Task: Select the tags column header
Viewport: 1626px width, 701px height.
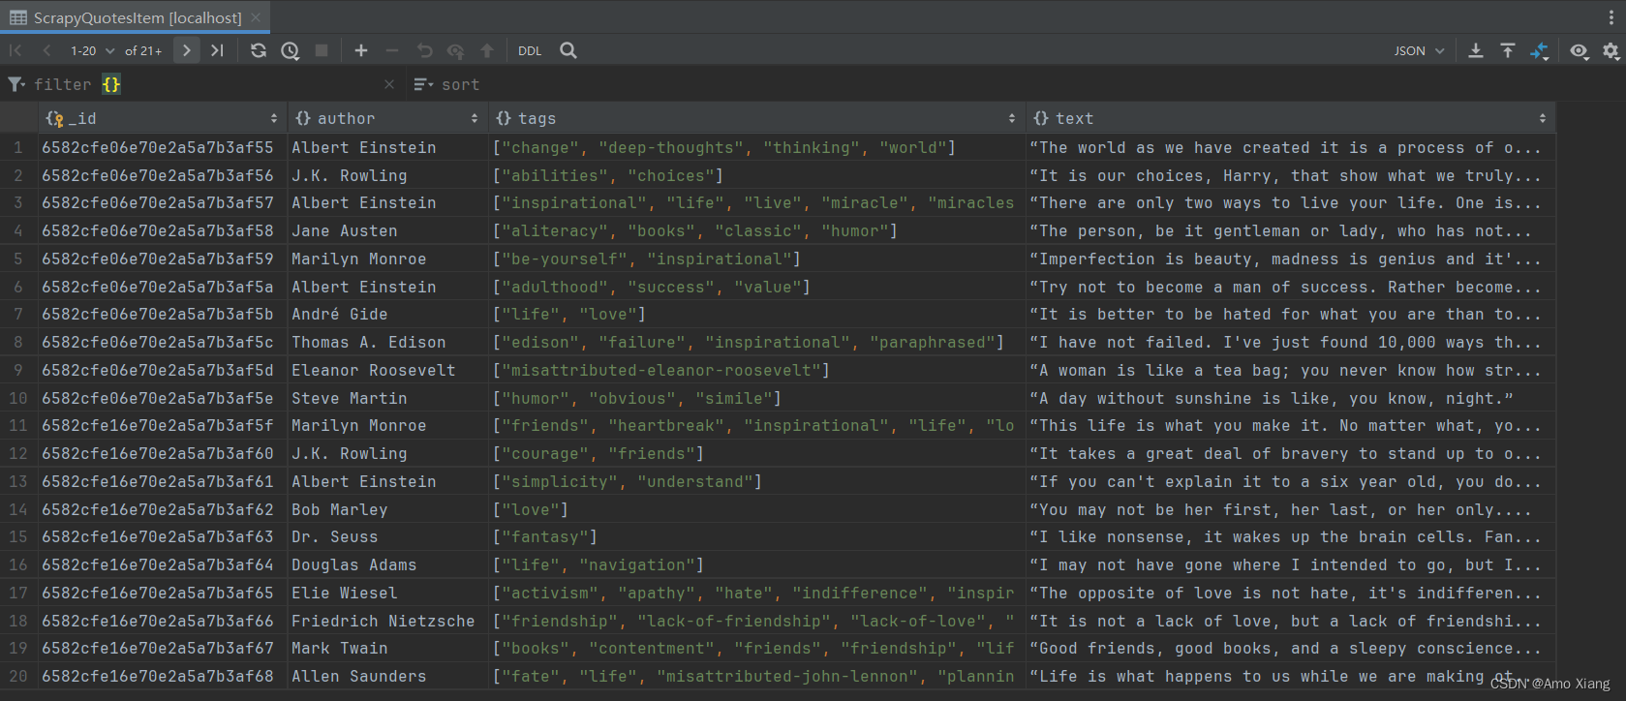Action: [x=756, y=118]
